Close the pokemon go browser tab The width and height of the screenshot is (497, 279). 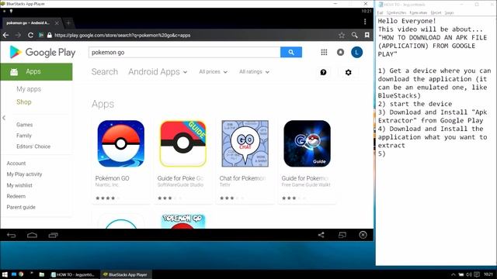[x=57, y=22]
